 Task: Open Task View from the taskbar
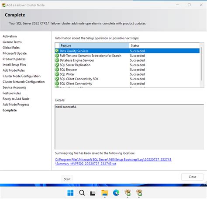(93, 193)
